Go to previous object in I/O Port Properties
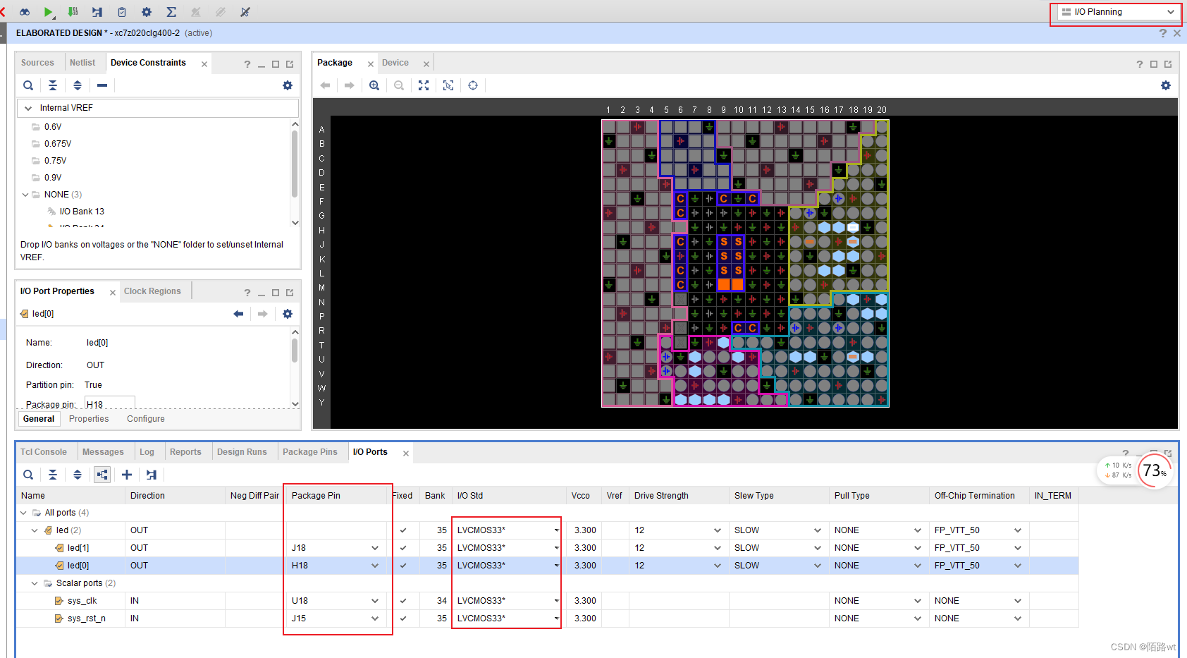Screen dimensions: 1187x658 [238, 314]
